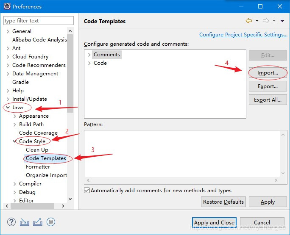Viewport: 290px width, 235px height.
Task: Click the yellow back navigation arrow
Action: 248,21
